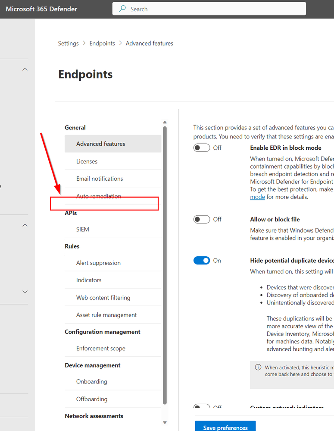Turn off Hide potential duplicate devices
This screenshot has width=334, height=431.
point(202,261)
